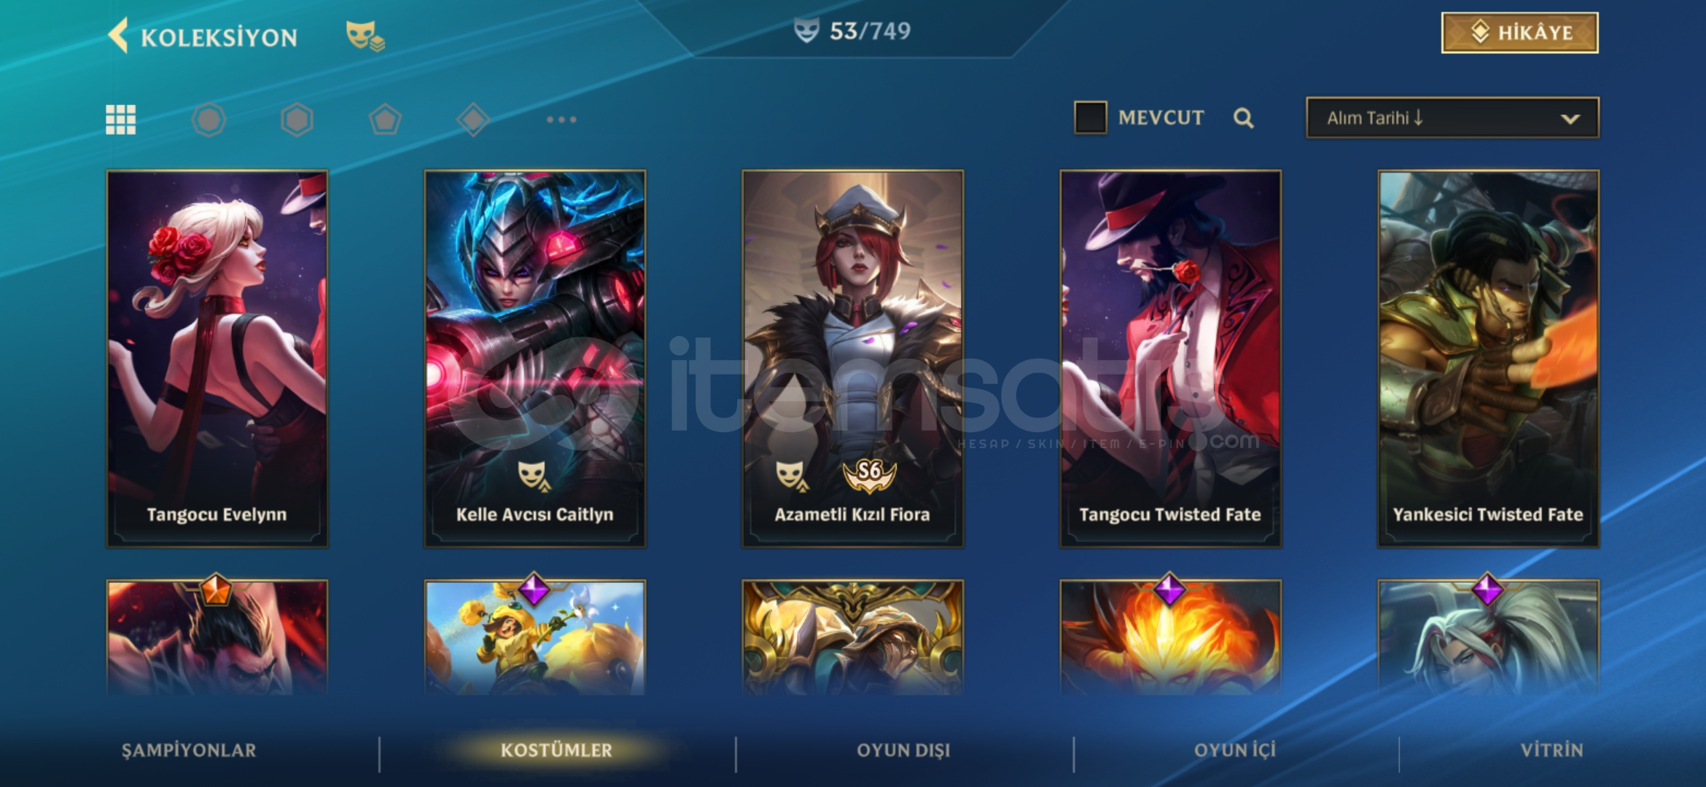Screen dimensions: 1706x787
Task: Open the three-dots more filters icon
Action: pos(561,120)
